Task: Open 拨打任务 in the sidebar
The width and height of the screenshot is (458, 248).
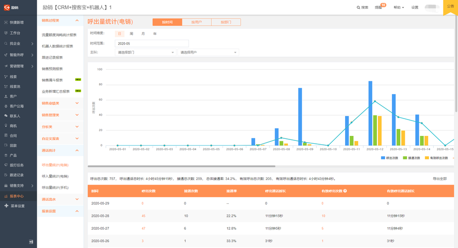Action: (x=16, y=165)
